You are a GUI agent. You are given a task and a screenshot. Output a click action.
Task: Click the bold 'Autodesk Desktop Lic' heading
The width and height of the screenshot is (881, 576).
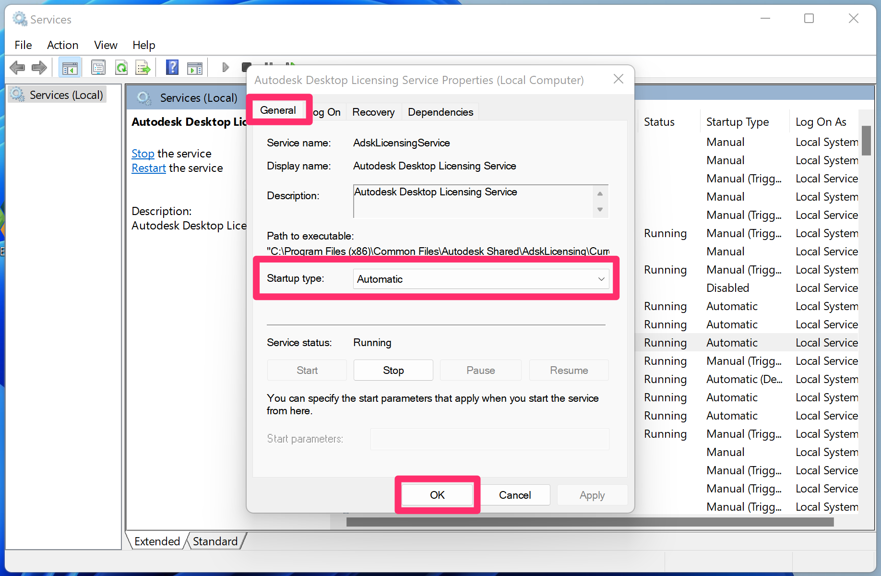(189, 122)
